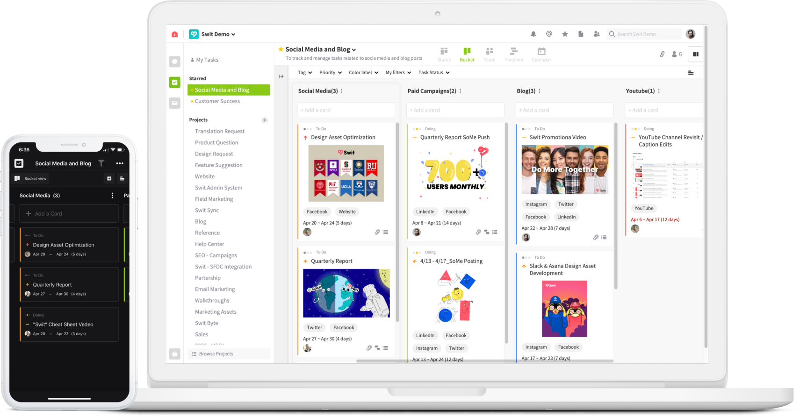Screen dimensions: 807x416
Task: Open the mail sidebar icon
Action: (x=175, y=103)
